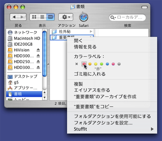Image resolution: width=162 pixels, height=141 pixels.
Task: Choose 複製 from the context menu
Action: point(112,84)
